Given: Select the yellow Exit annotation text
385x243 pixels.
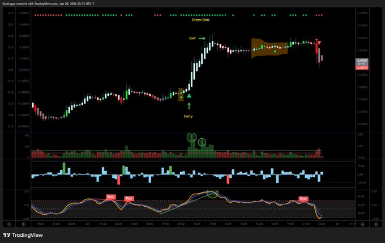Looking at the screenshot, I should pos(192,38).
